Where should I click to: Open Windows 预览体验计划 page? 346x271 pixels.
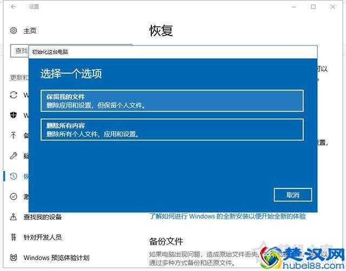[x=56, y=258]
